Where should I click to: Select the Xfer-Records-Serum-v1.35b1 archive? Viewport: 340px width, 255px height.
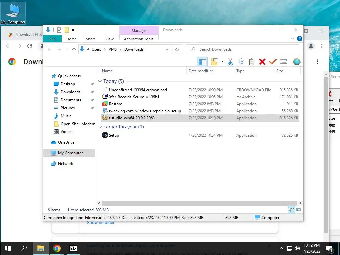pyautogui.click(x=200, y=97)
